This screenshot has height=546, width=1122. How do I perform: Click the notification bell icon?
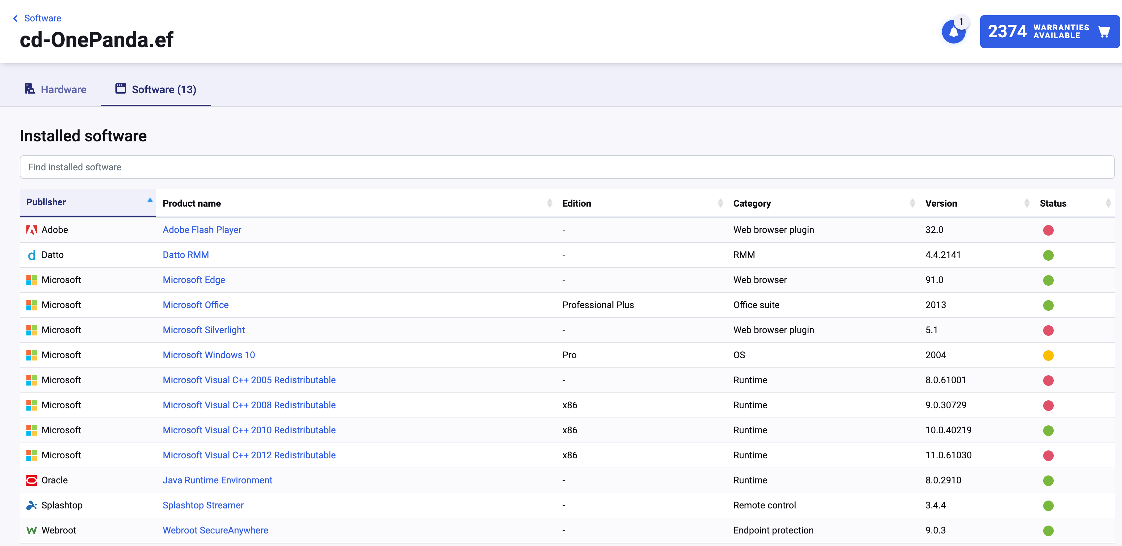pos(953,32)
